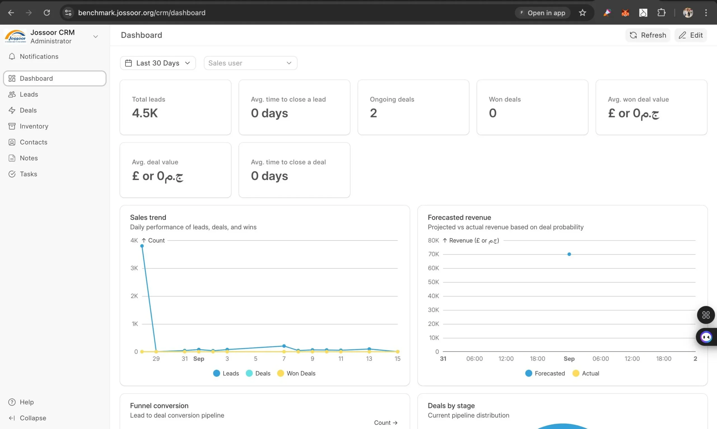Viewport: 717px width, 429px height.
Task: Click the Actual yellow legend swatch
Action: click(x=576, y=373)
